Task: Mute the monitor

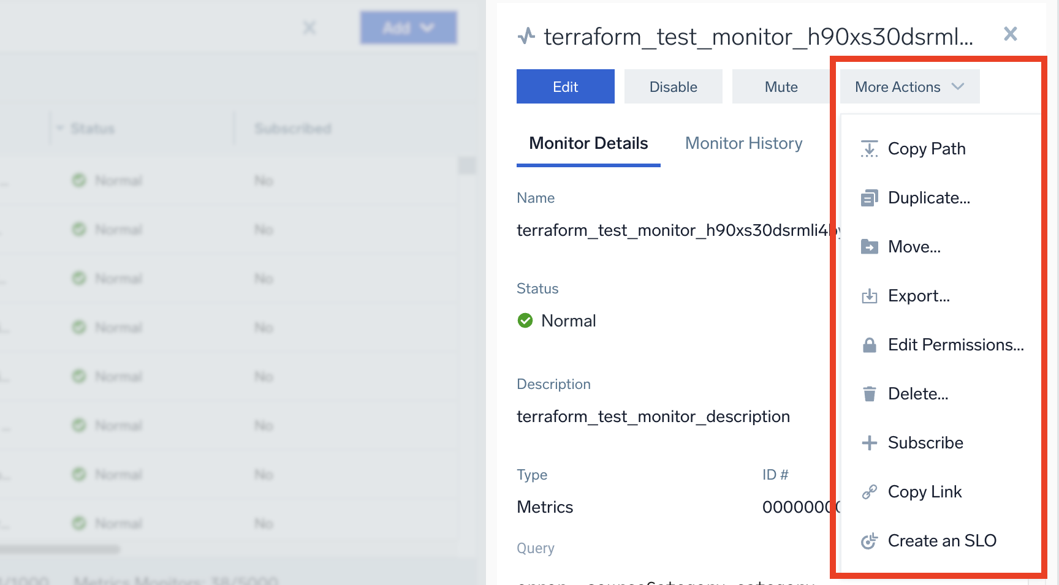Action: (x=781, y=86)
